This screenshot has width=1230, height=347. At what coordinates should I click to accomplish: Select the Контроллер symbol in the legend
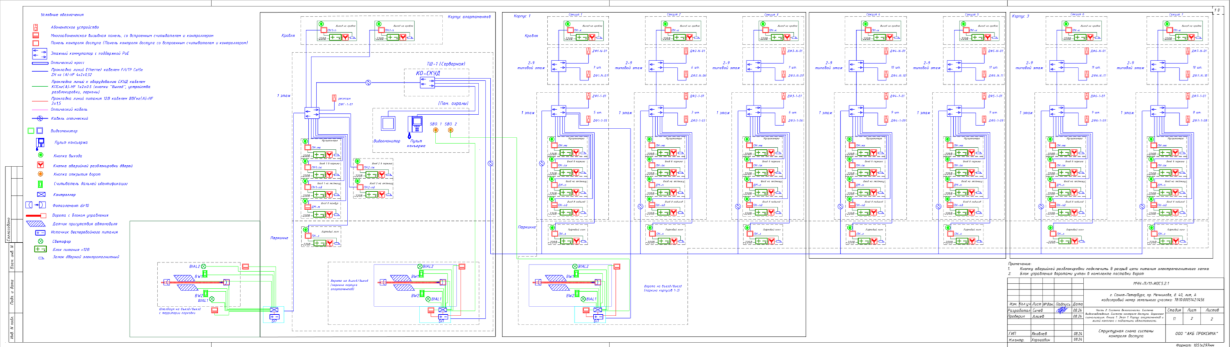40,194
